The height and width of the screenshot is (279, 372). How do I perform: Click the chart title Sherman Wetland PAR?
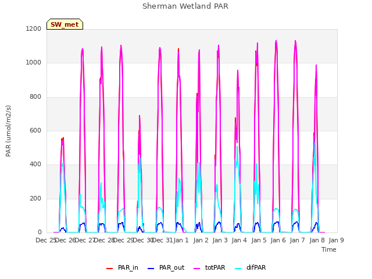tap(185, 6)
